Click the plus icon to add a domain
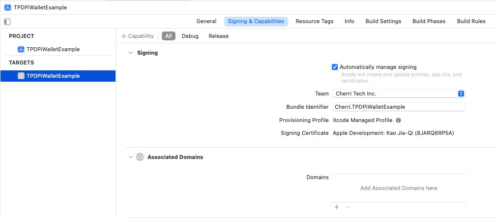The height and width of the screenshot is (218, 497). [337, 207]
